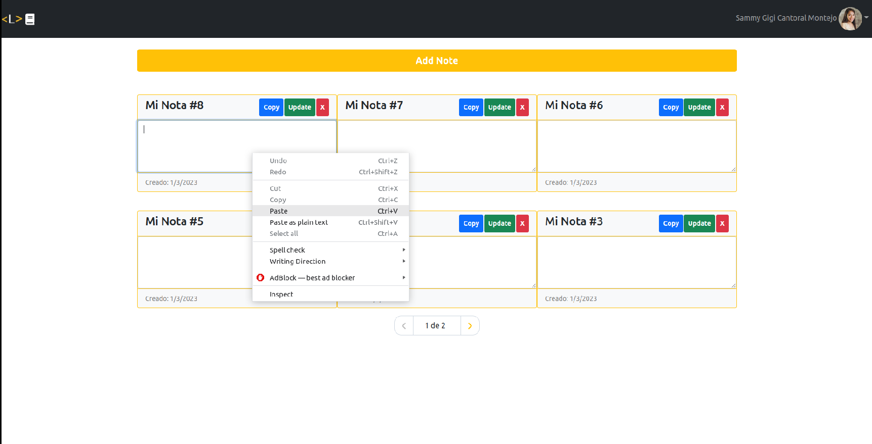Choose Paste in the context menu
Screen dimensions: 872x444
pos(330,211)
